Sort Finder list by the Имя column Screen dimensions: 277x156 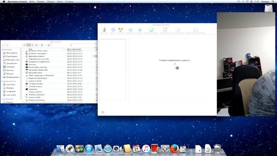(x=30, y=49)
